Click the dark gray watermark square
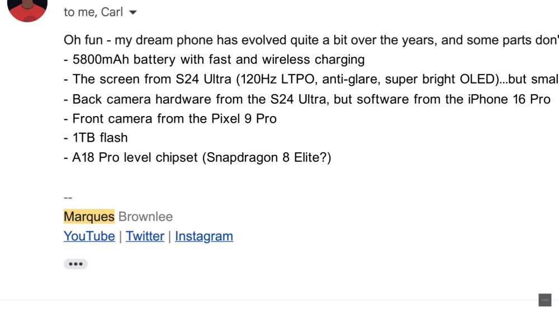This screenshot has width=559, height=314. (544, 300)
